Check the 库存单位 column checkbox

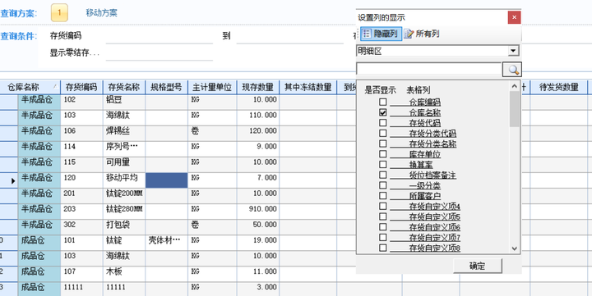coord(383,154)
